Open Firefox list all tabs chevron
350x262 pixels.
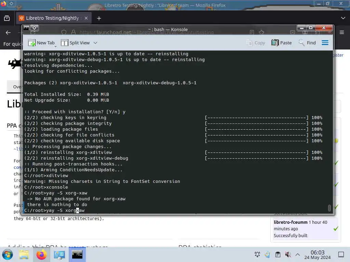pos(343,18)
